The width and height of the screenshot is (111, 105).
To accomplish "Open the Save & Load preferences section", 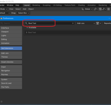I will click(11, 83).
